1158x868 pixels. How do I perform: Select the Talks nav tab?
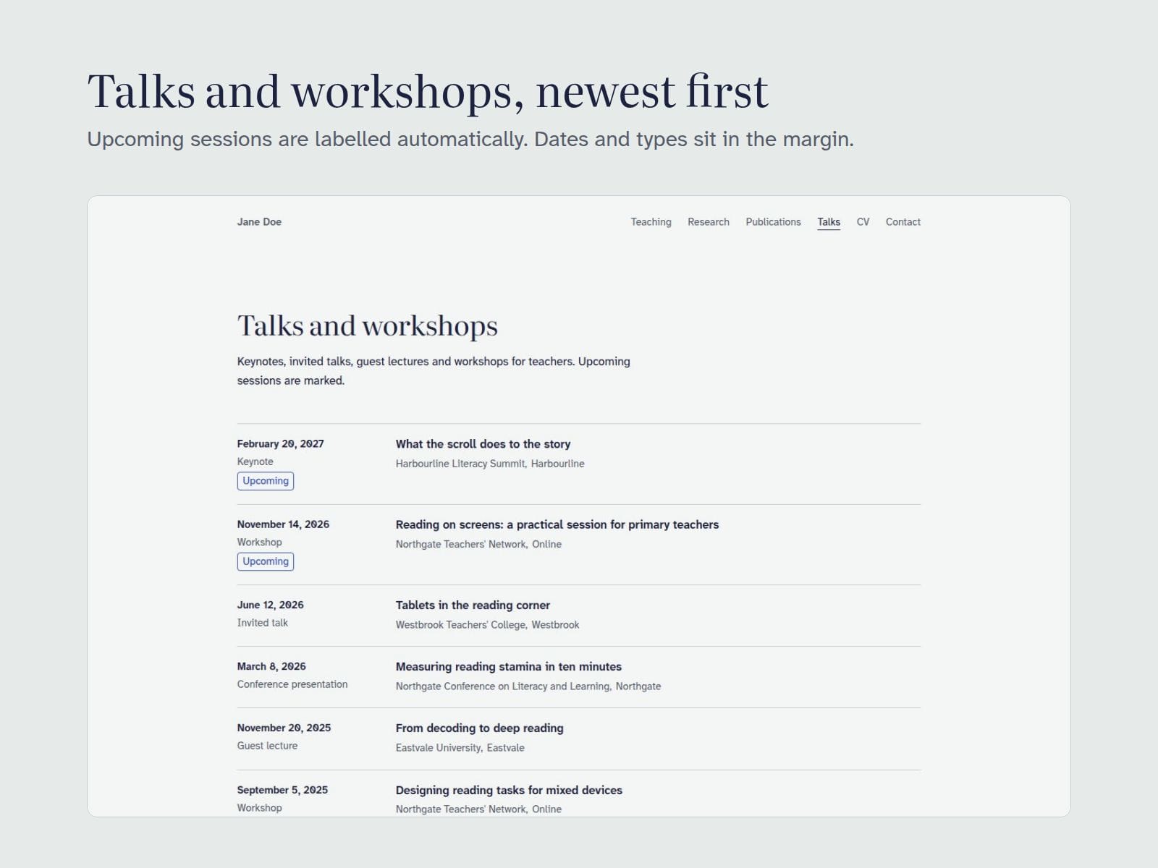coord(829,222)
